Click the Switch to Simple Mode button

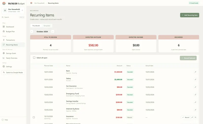(x=13, y=73)
